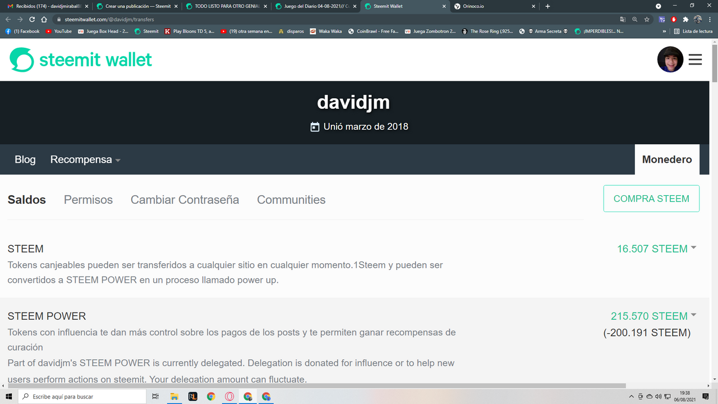Switch to the Orinoco.io tab

tap(494, 6)
